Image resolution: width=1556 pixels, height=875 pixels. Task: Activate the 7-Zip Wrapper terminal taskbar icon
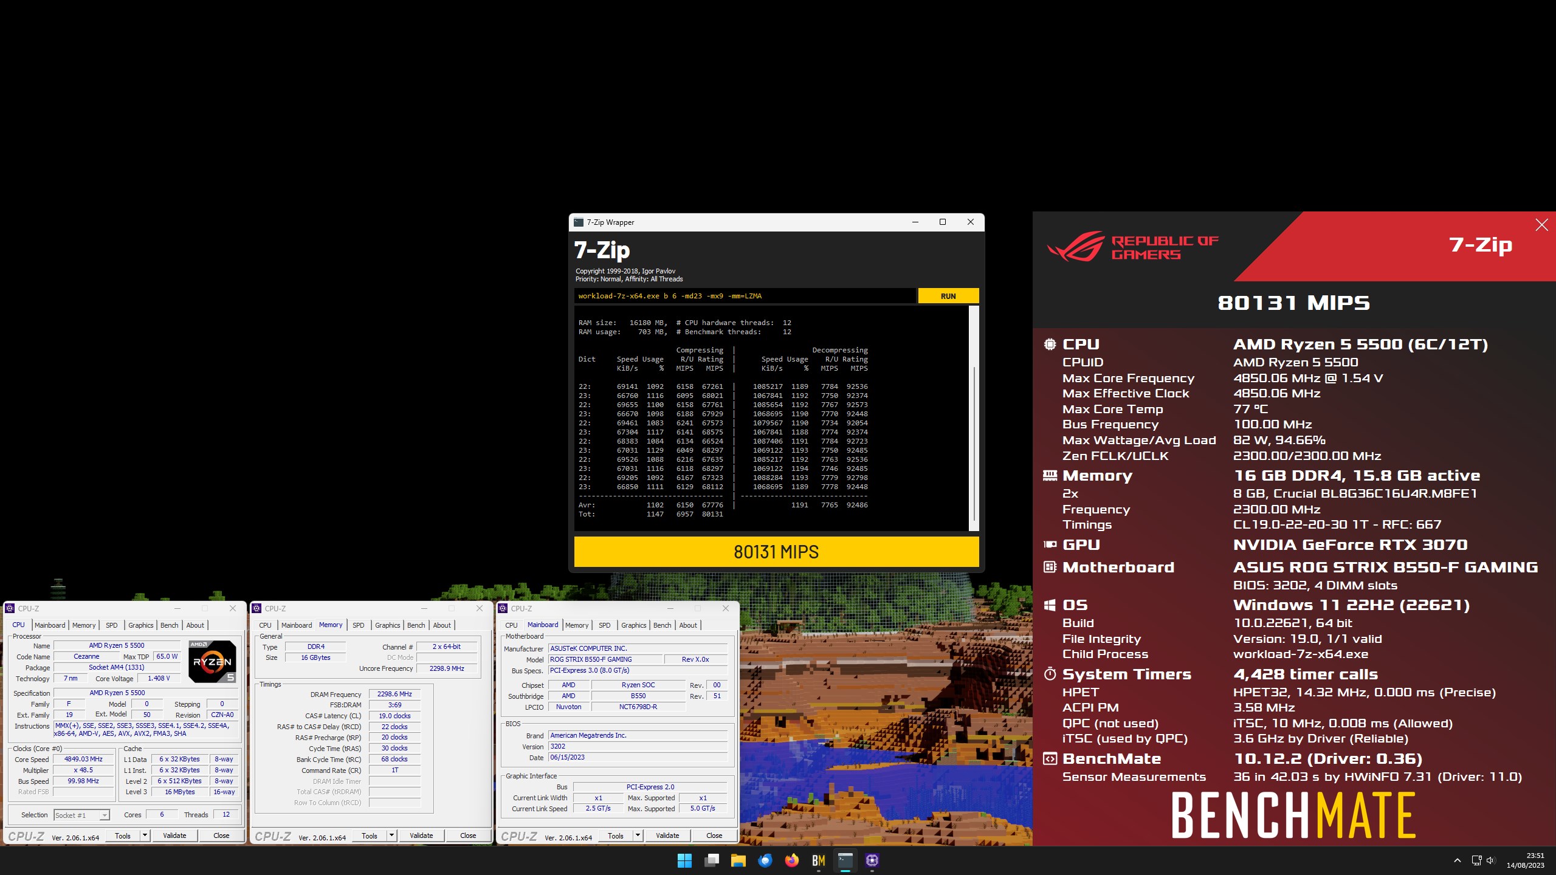click(x=845, y=860)
